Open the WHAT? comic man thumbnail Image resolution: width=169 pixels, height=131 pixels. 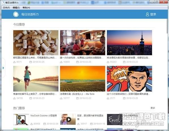click(x=129, y=79)
